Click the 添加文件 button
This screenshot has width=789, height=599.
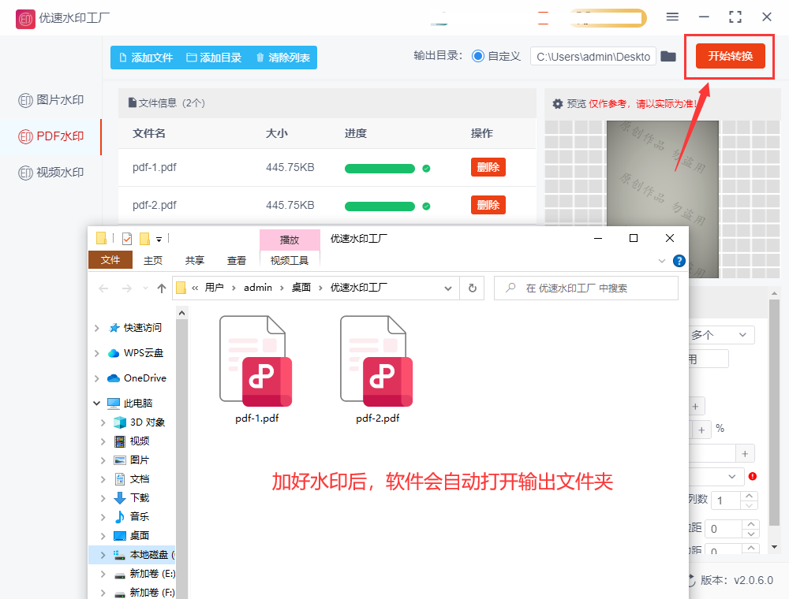click(x=147, y=58)
